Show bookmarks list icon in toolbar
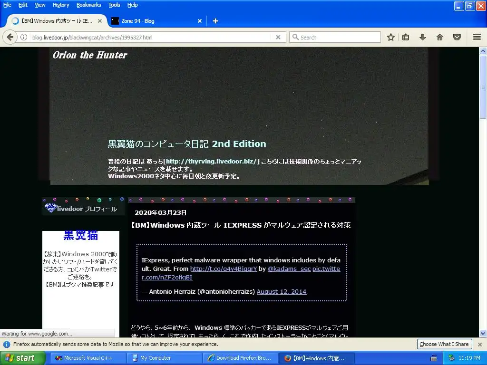Screen dimensions: 487x365 coord(406,37)
